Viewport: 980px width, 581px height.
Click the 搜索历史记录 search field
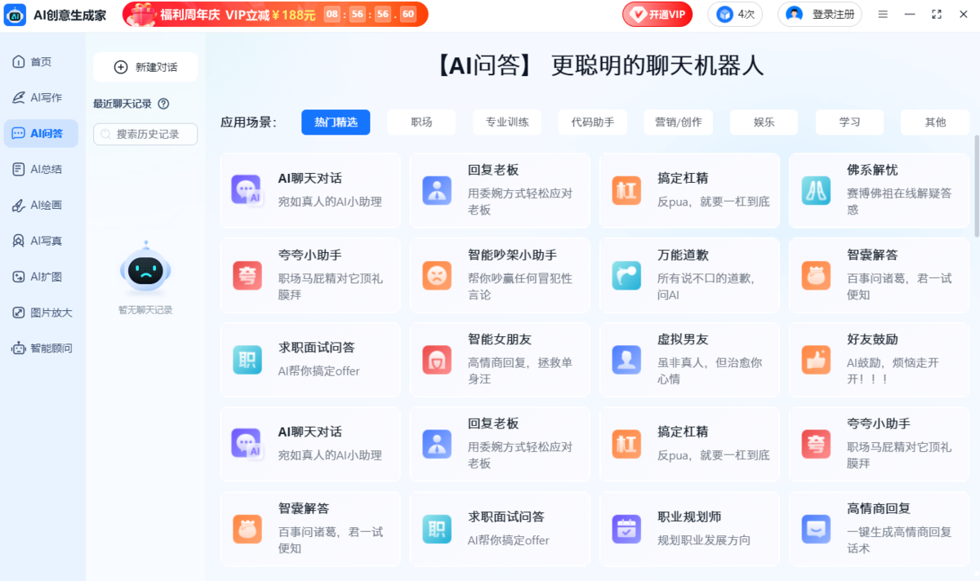(145, 134)
